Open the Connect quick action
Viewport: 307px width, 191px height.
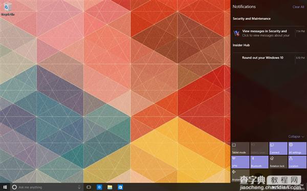(x=278, y=149)
